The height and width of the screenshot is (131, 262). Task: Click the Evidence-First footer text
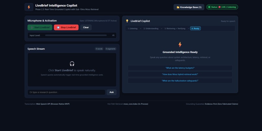[221, 104]
